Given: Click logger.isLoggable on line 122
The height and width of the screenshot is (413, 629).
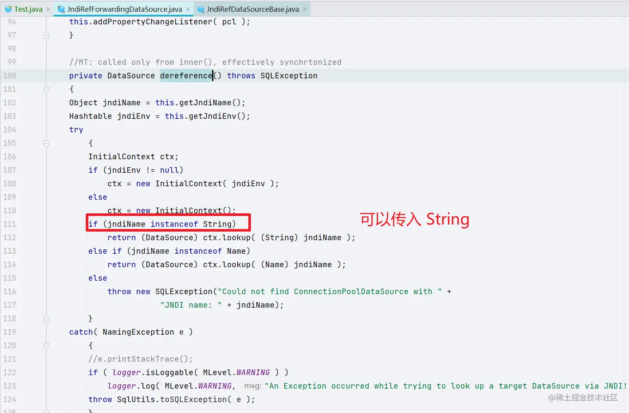Looking at the screenshot, I should tap(153, 373).
